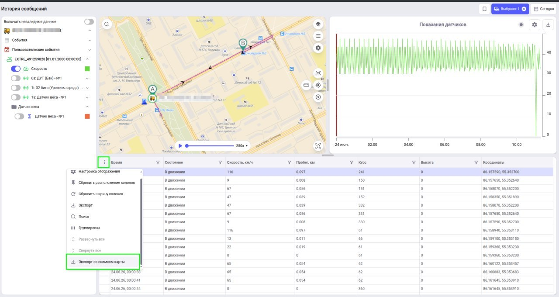Filter the Состояние column
Image resolution: width=559 pixels, height=297 pixels.
click(220, 162)
